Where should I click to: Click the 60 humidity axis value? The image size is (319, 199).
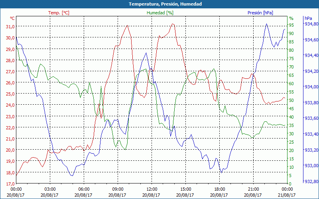pyautogui.click(x=291, y=84)
